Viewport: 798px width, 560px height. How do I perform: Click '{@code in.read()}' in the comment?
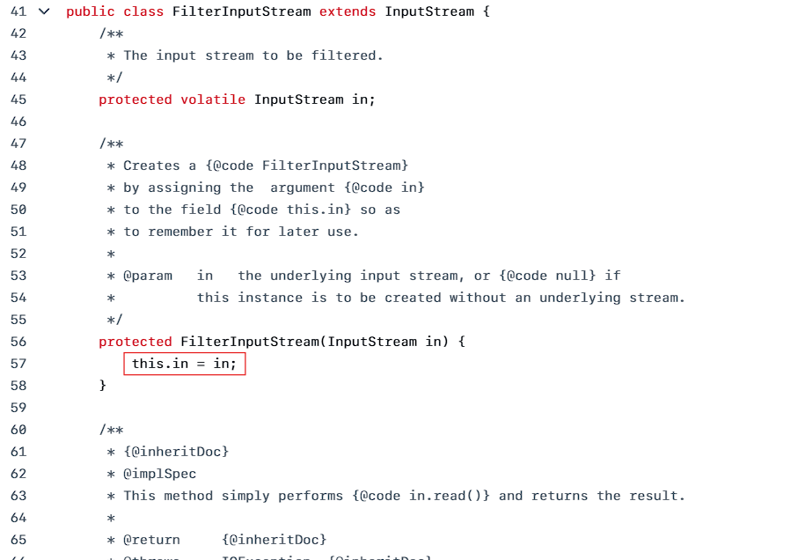coord(421,496)
